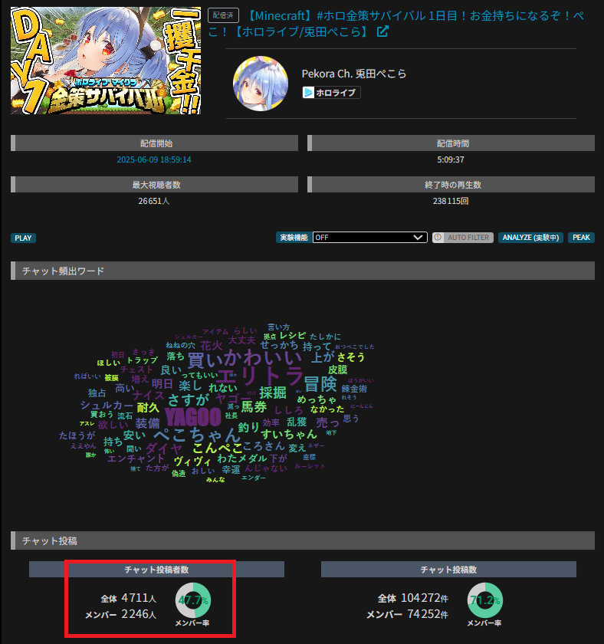The width and height of the screenshot is (604, 644).
Task: Open the external link icon beside stream title
Action: (382, 31)
